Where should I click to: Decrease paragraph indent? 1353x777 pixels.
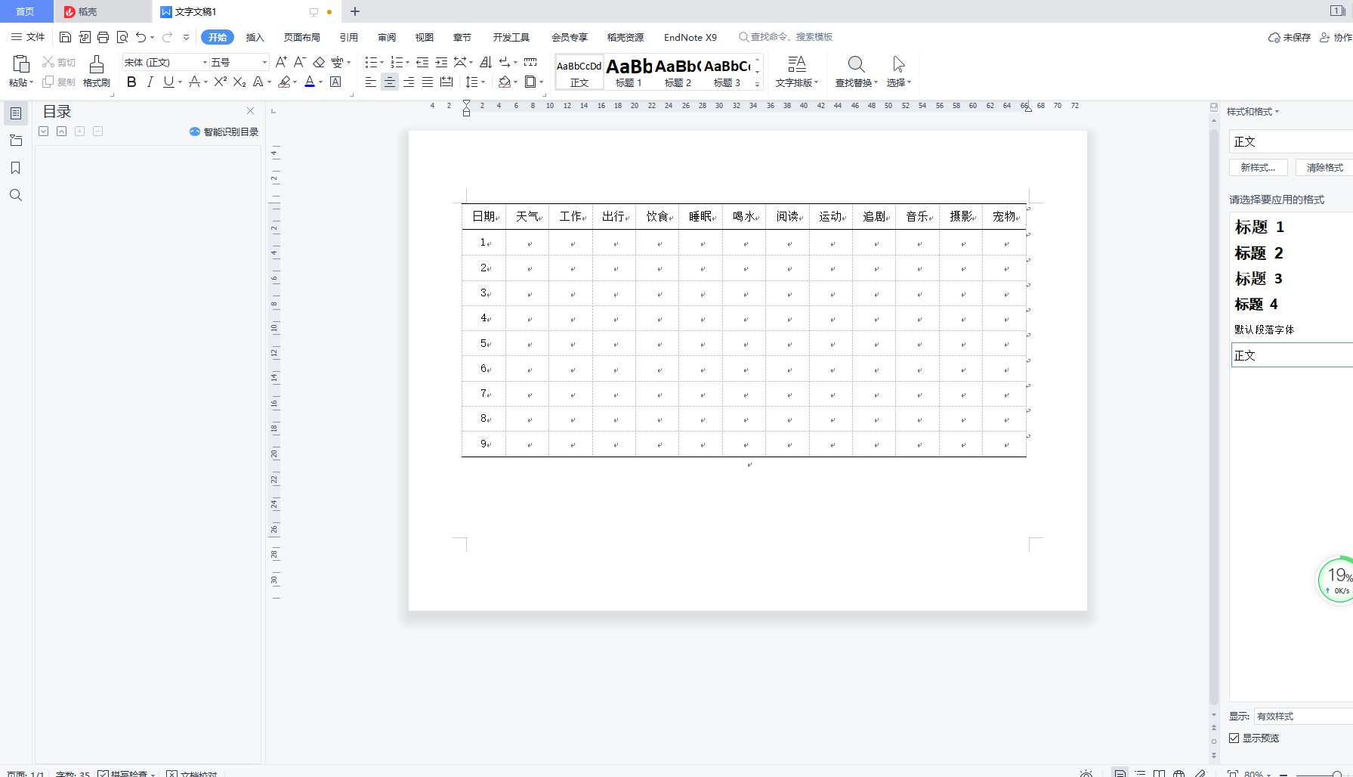point(422,62)
